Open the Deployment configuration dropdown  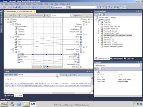point(65,7)
